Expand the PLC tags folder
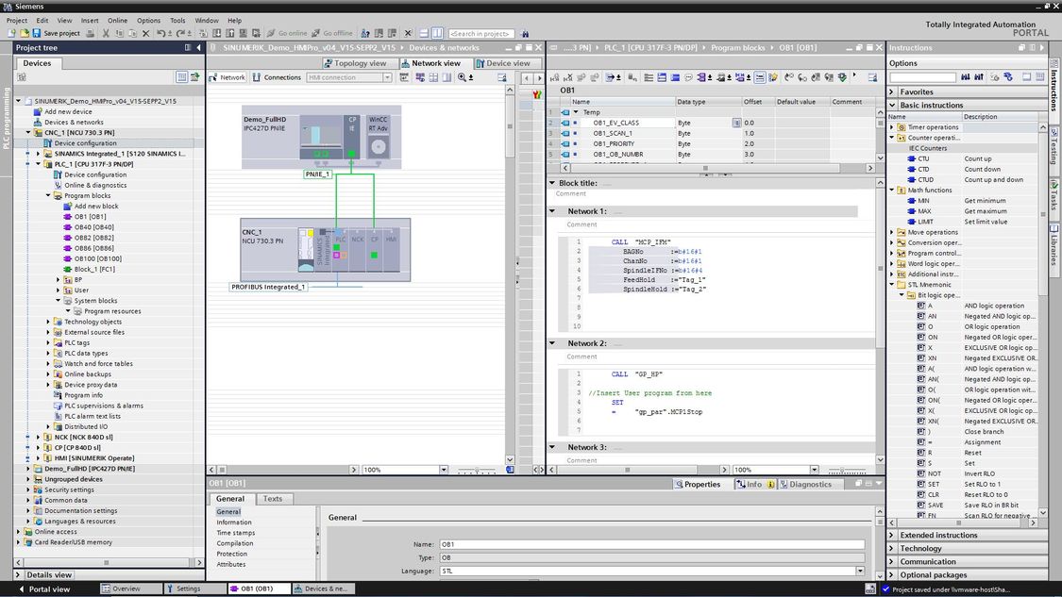The height and width of the screenshot is (597, 1062). click(x=48, y=342)
